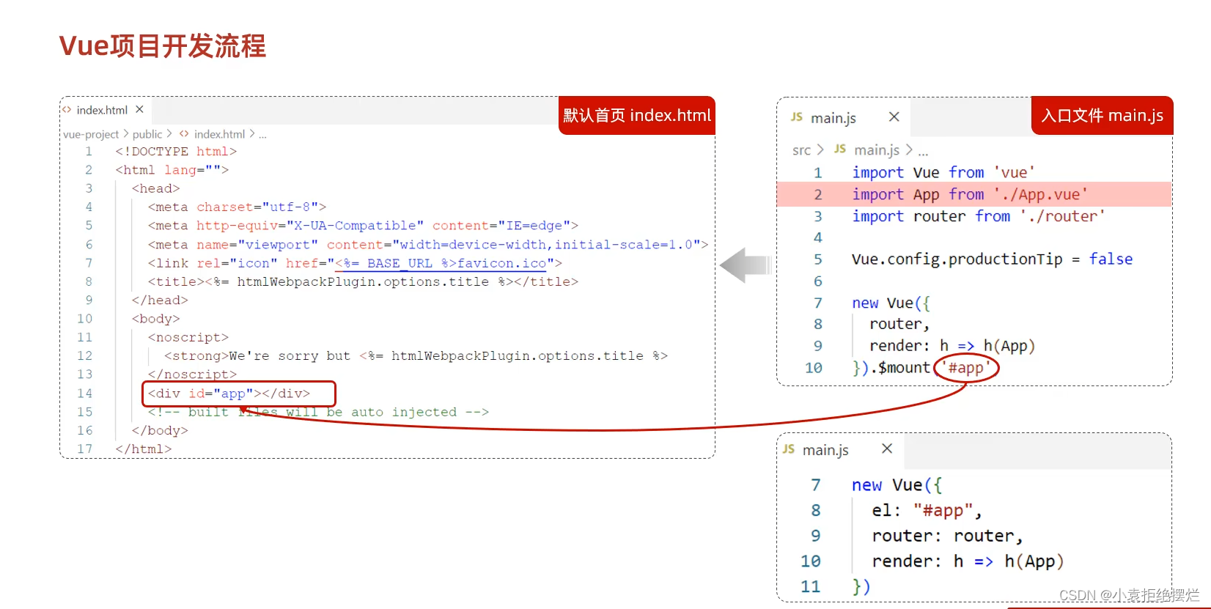Screen dimensions: 1211x609
Task: Select the lower main.js editor tab
Action: coord(840,449)
